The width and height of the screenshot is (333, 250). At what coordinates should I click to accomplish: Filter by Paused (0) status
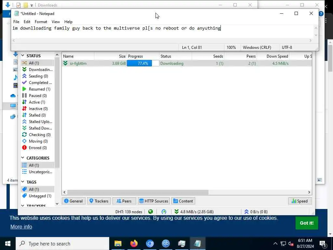click(x=38, y=96)
